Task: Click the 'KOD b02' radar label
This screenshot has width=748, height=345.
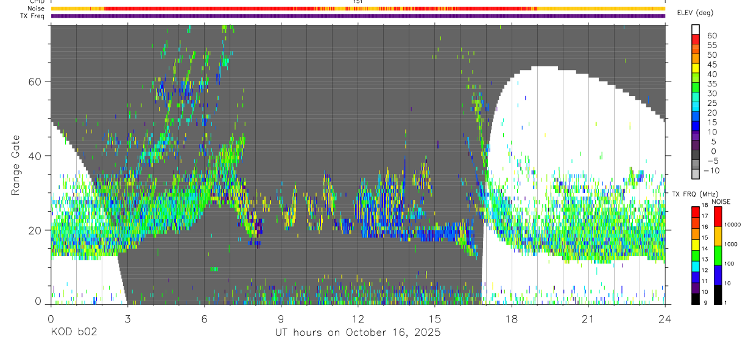Action: point(73,333)
